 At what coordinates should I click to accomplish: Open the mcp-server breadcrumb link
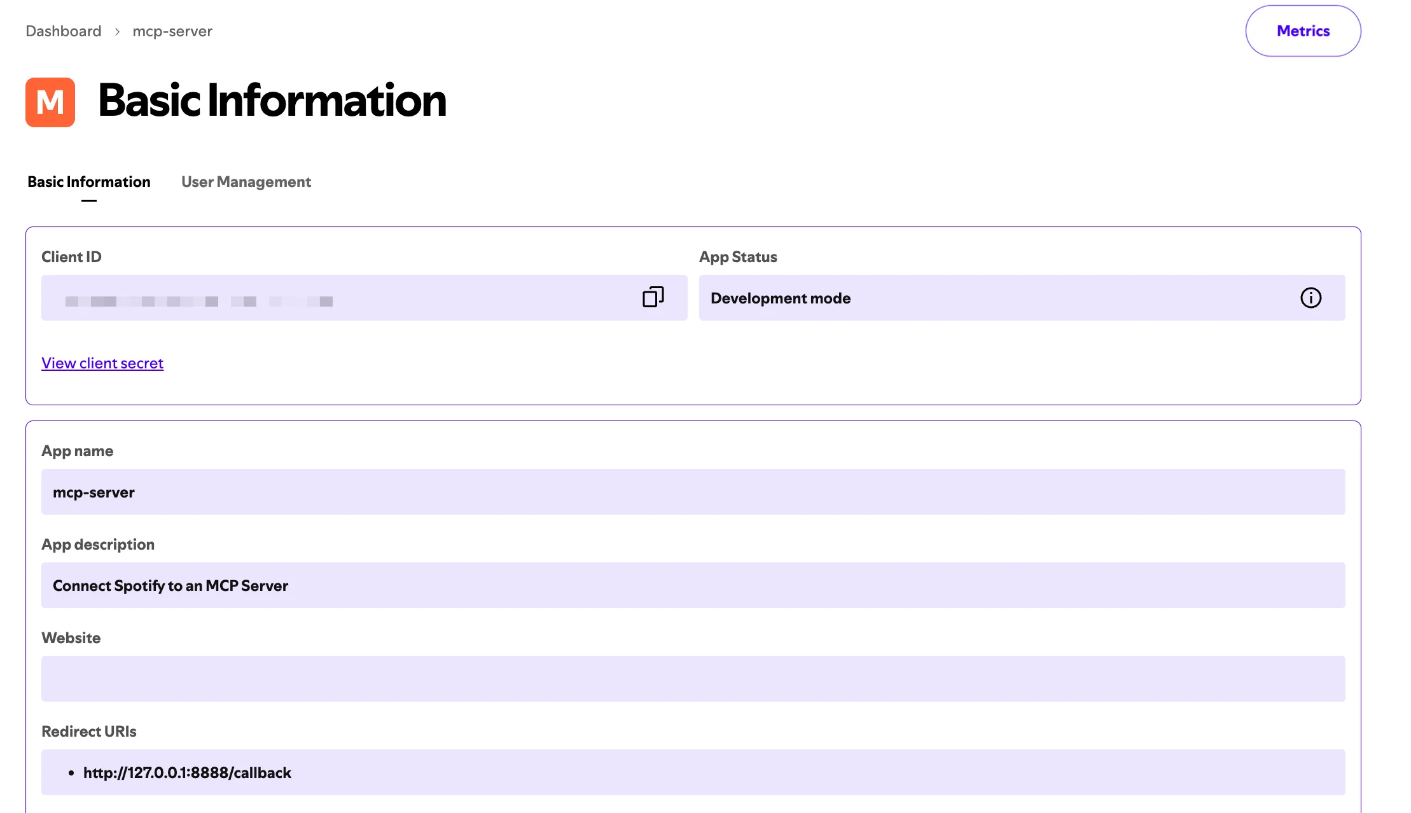pos(172,31)
